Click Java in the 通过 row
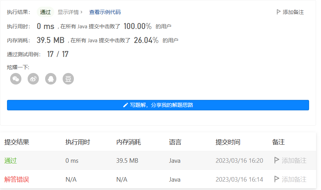This screenshot has width=321, height=190. point(175,161)
